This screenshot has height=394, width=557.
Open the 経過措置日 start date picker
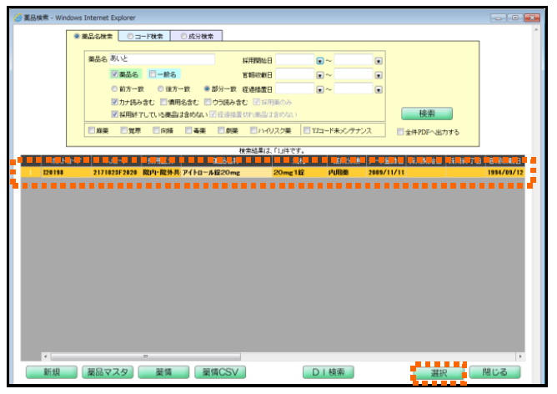(x=319, y=88)
